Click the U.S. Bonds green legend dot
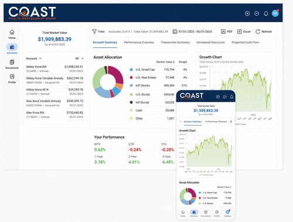 pos(131,95)
